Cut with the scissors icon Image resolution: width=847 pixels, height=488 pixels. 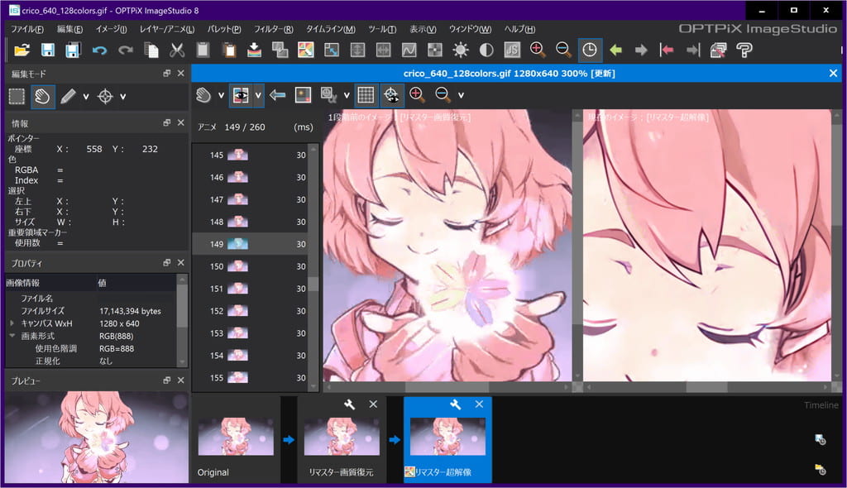point(177,50)
